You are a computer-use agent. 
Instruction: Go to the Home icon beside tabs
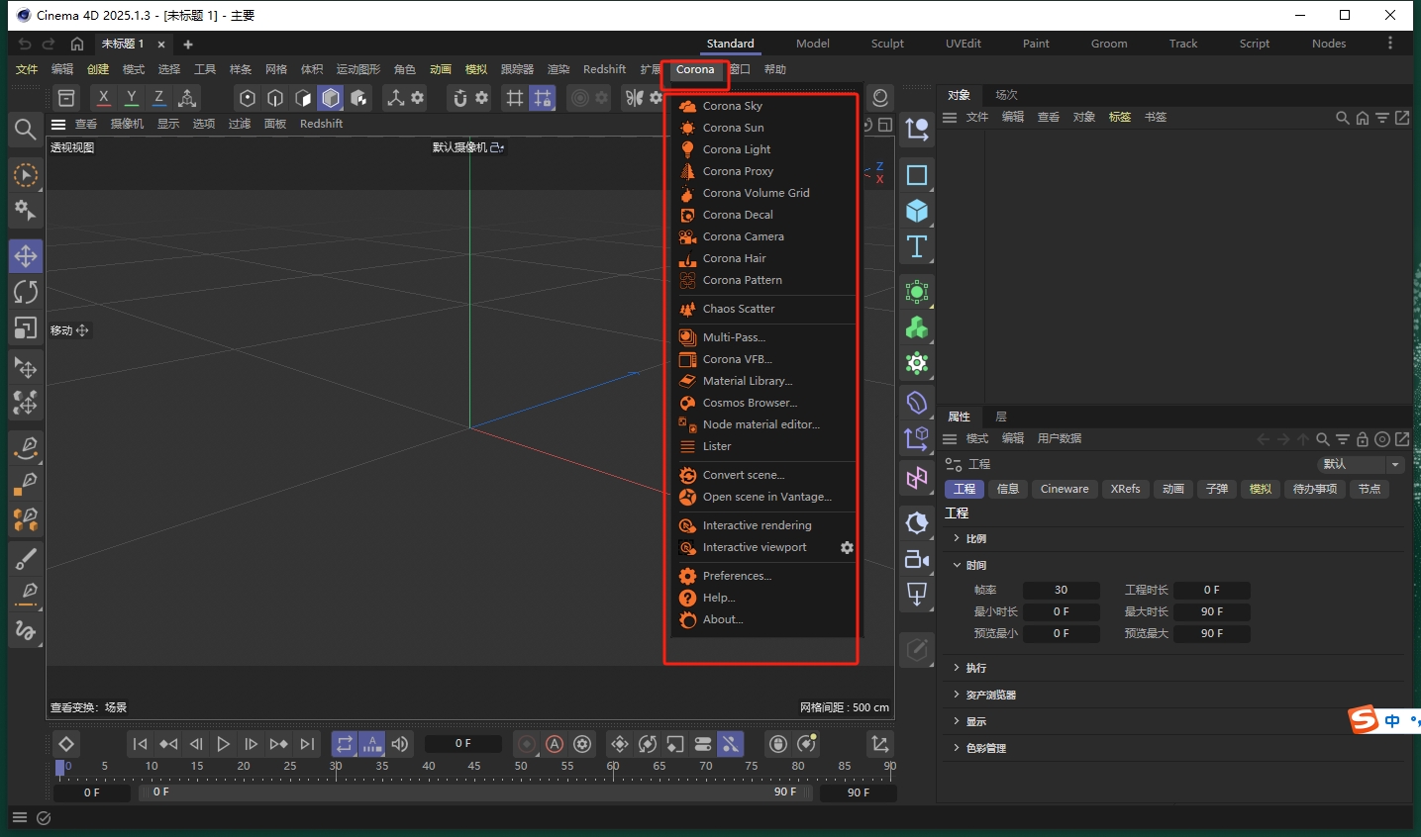pos(77,45)
